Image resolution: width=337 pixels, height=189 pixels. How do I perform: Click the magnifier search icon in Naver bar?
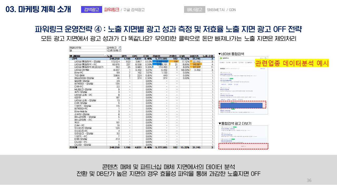tap(266, 58)
